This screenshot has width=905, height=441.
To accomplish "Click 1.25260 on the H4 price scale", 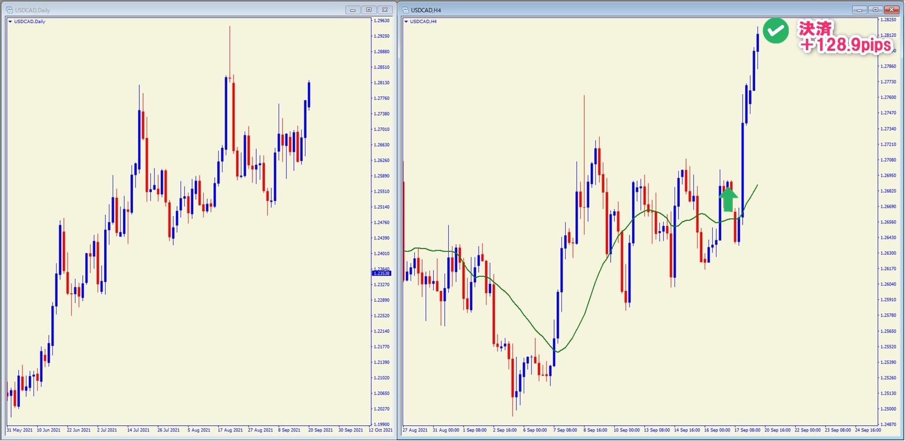I will coord(888,378).
